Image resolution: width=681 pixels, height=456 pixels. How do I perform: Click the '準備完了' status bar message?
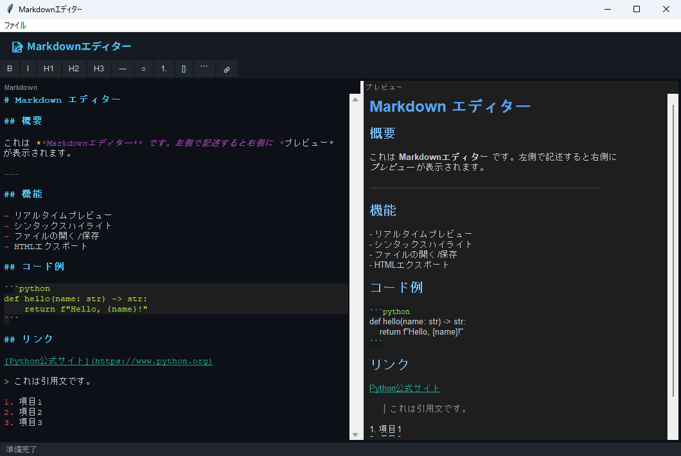click(21, 450)
